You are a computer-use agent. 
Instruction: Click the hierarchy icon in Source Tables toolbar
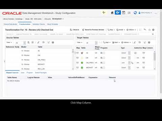pyautogui.click(x=33, y=42)
